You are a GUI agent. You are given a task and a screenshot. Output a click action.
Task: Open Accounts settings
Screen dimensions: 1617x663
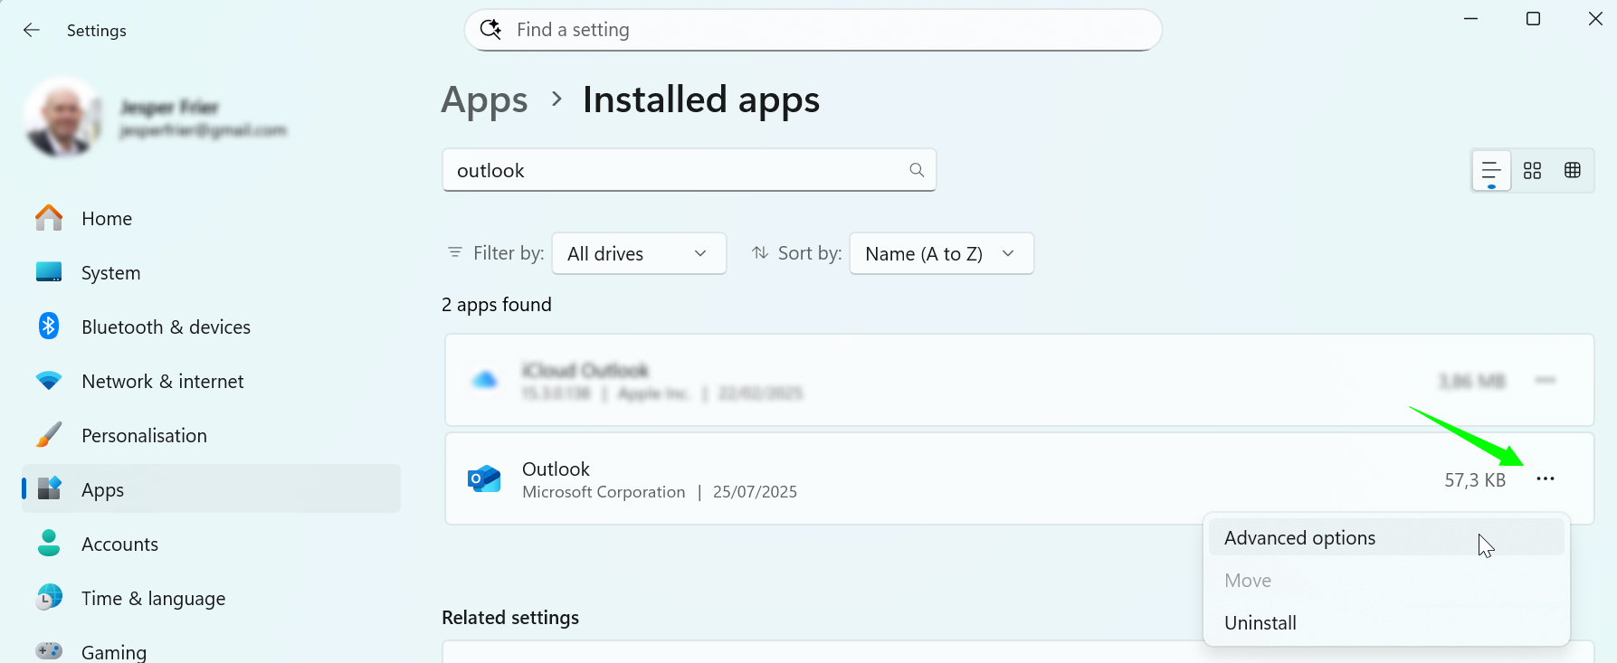click(211, 544)
